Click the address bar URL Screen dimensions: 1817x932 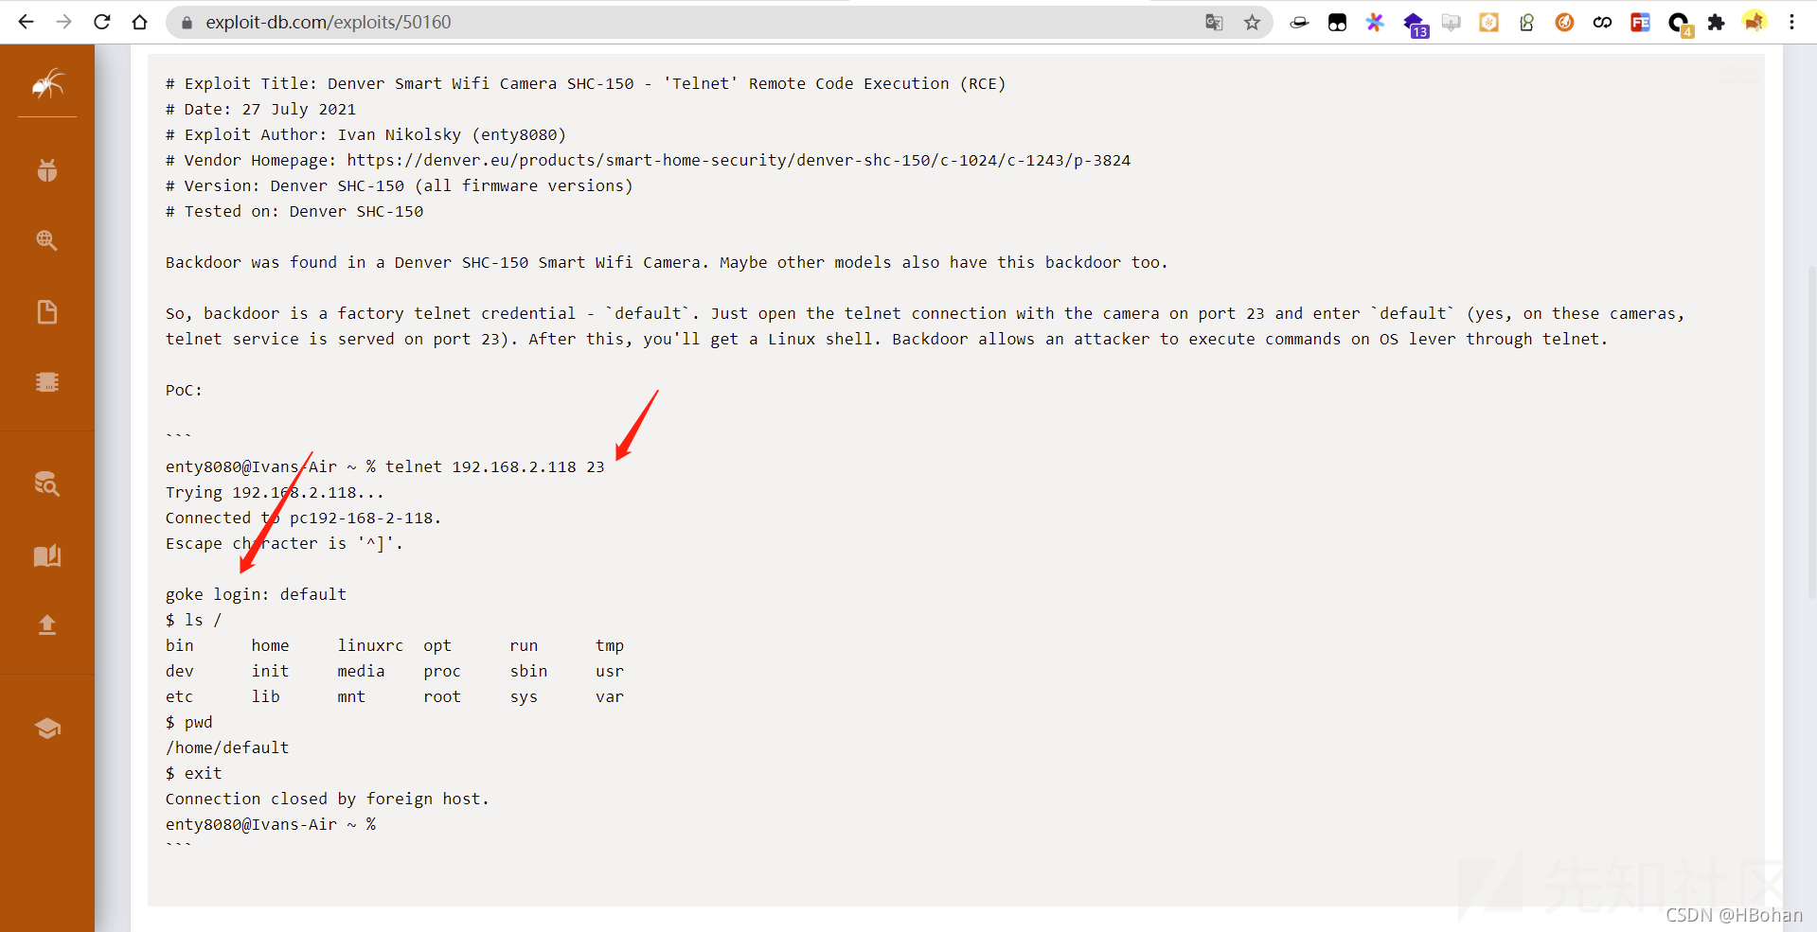coord(329,22)
